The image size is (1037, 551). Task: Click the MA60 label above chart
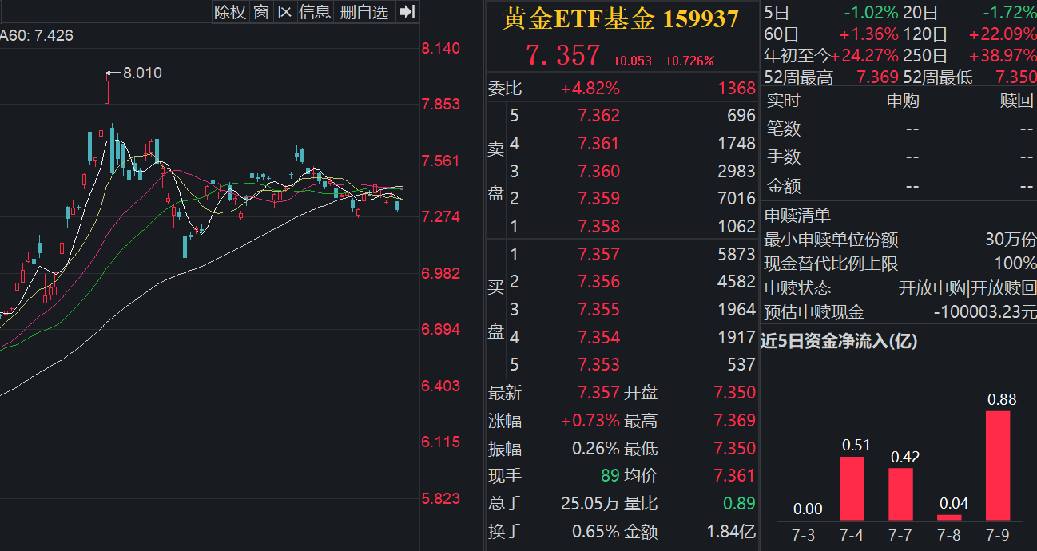coord(36,35)
